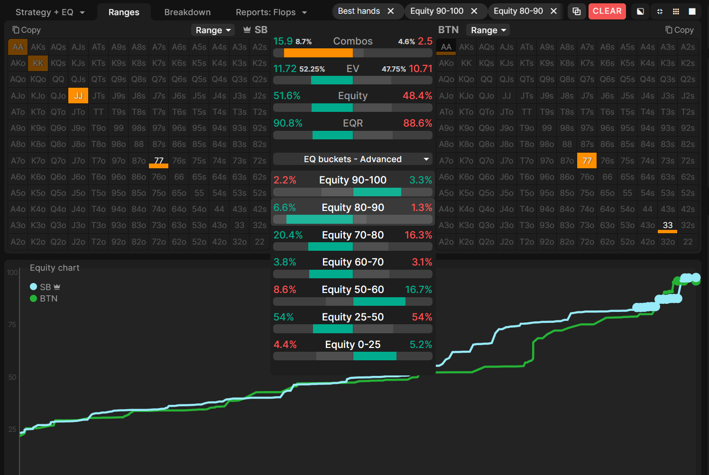Screen dimensions: 709x475
Task: Select AA cell in SB range grid
Action: [18, 47]
